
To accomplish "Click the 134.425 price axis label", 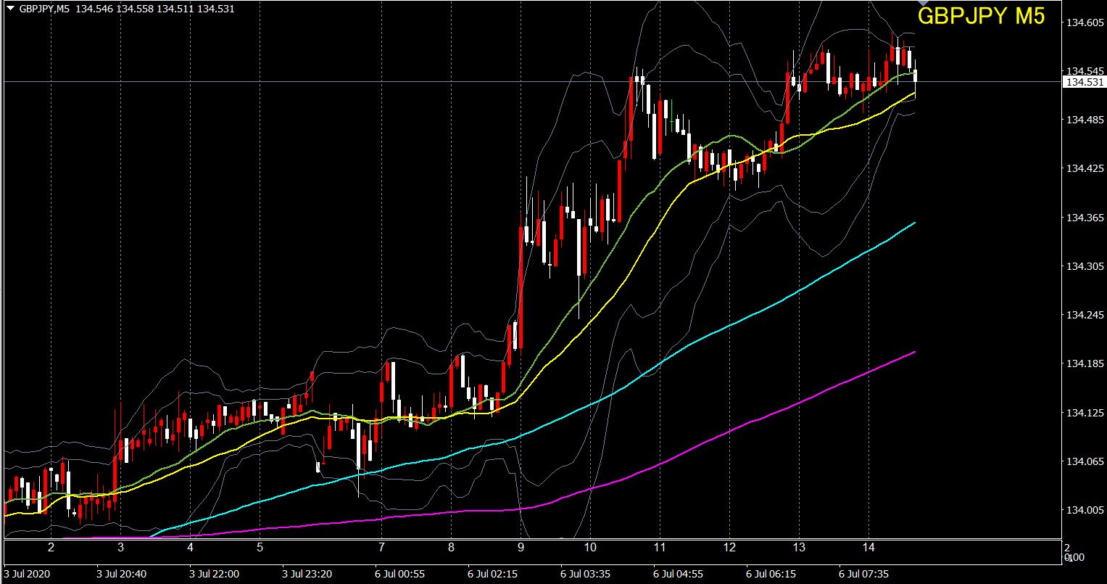I will click(1084, 169).
